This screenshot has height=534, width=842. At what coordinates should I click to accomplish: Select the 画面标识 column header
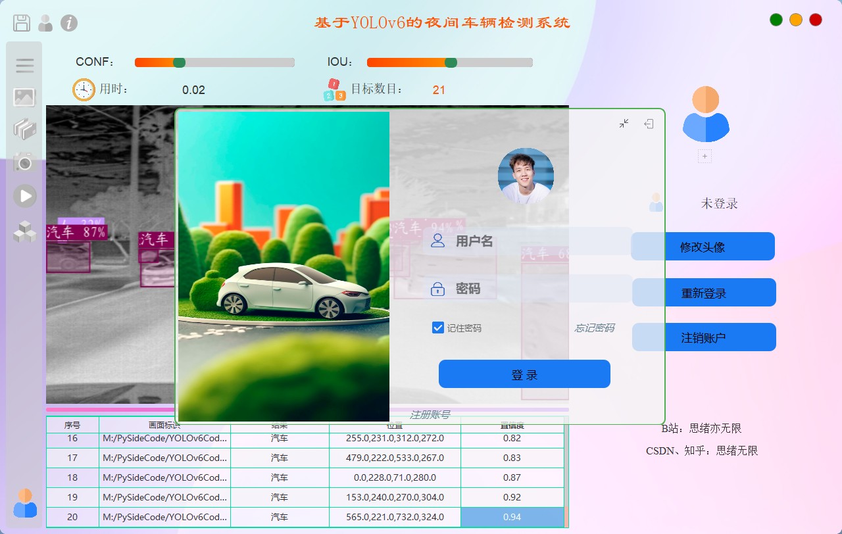click(x=164, y=425)
